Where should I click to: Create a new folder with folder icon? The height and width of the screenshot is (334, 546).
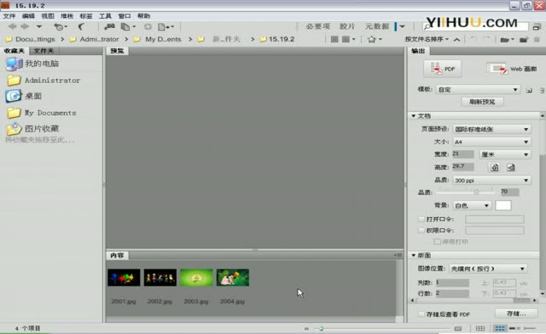point(523,40)
